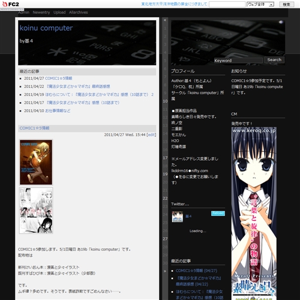This screenshot has width=300, height=300.
Task: Select calendar day 27 in the strip
Action: [165, 239]
